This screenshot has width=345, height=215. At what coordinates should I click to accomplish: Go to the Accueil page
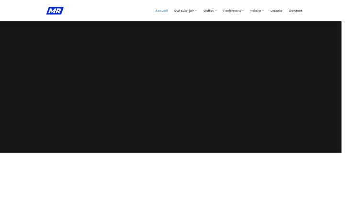(161, 11)
